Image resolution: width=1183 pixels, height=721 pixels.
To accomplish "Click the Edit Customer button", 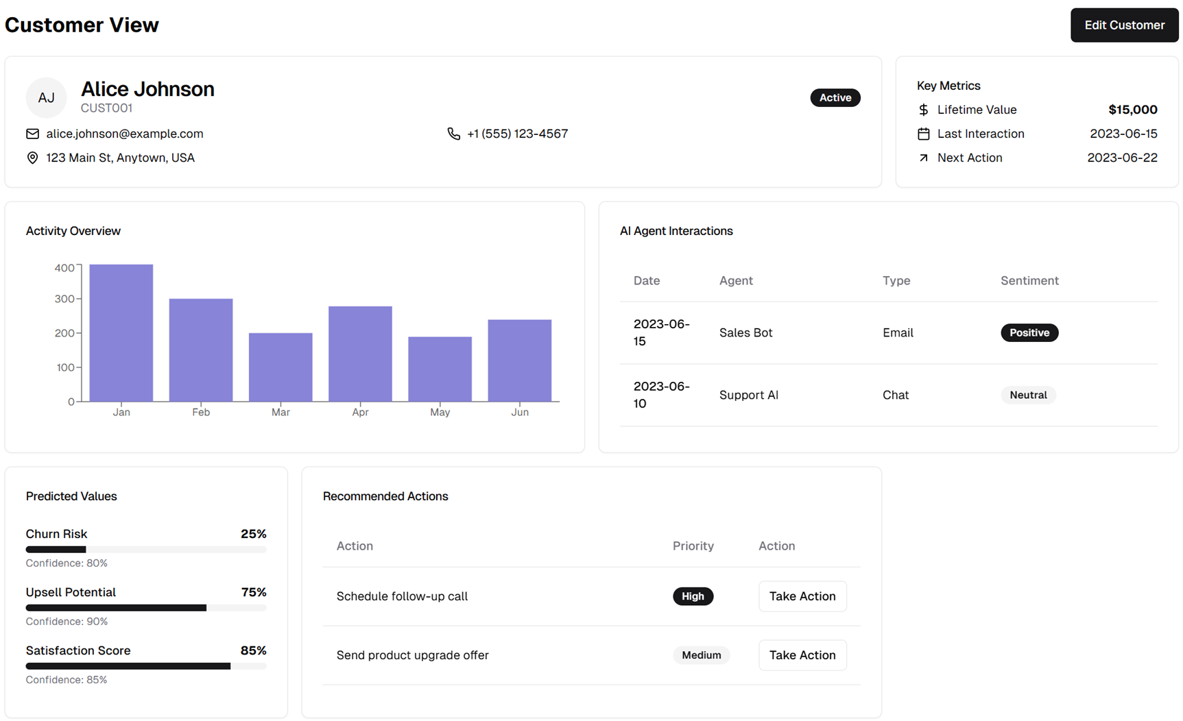I will click(x=1124, y=25).
